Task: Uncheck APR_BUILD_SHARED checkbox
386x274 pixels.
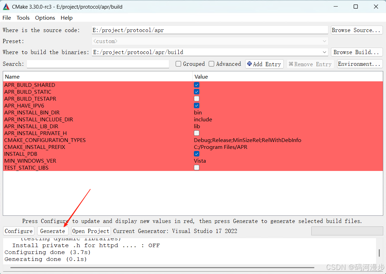Action: pos(197,85)
